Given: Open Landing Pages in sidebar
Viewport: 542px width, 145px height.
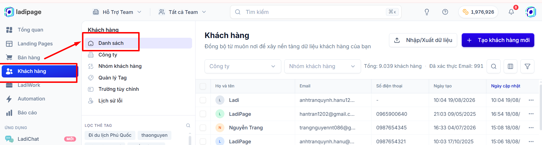Looking at the screenshot, I should (x=35, y=44).
